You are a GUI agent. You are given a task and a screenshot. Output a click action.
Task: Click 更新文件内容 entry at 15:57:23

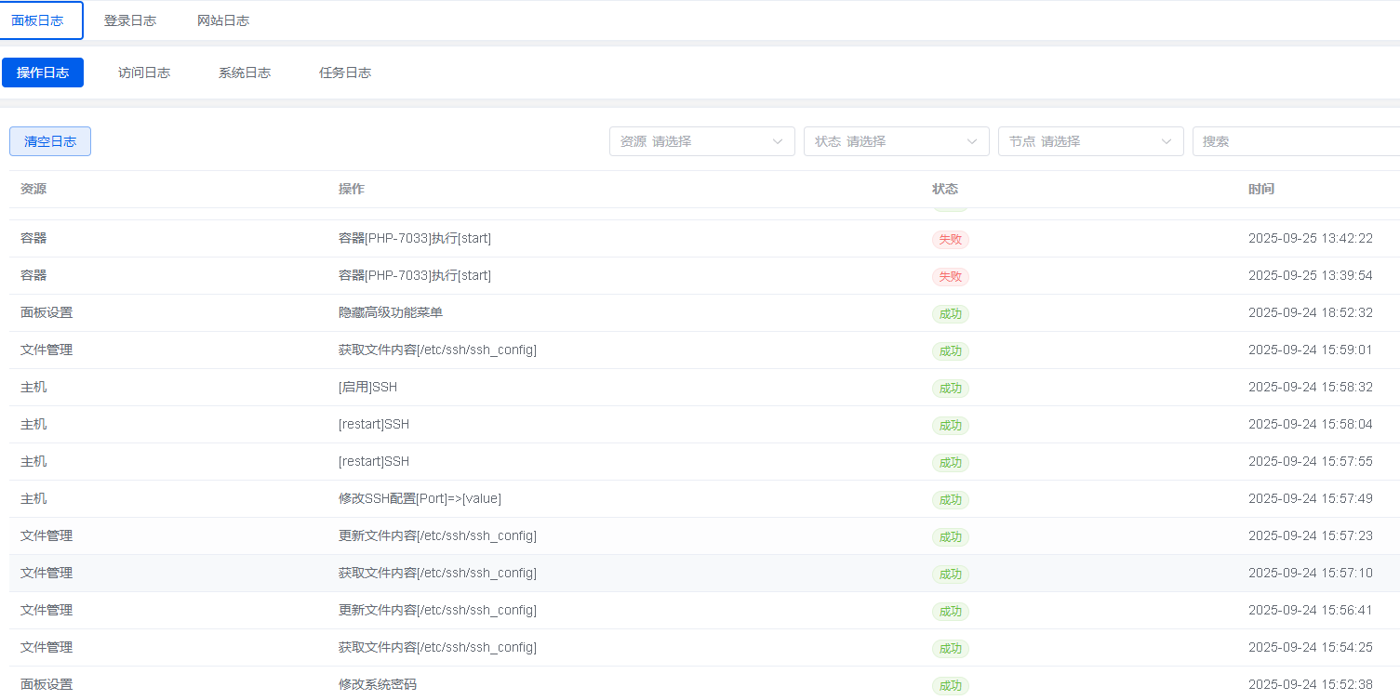[x=437, y=535]
